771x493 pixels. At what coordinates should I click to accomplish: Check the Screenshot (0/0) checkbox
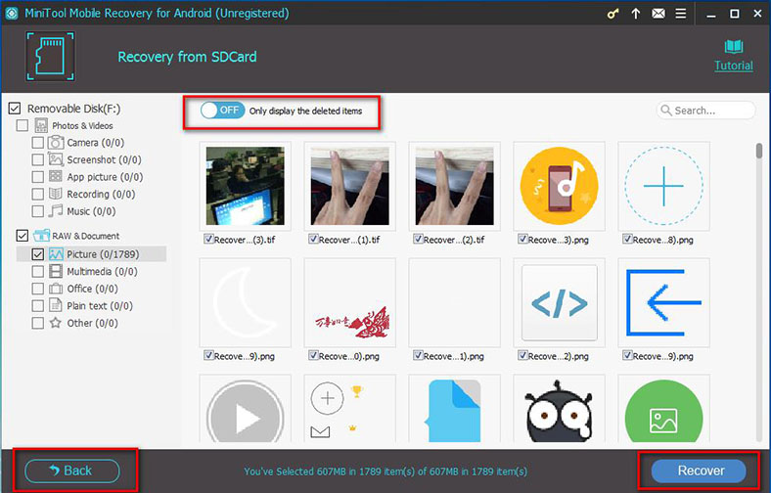(x=37, y=159)
